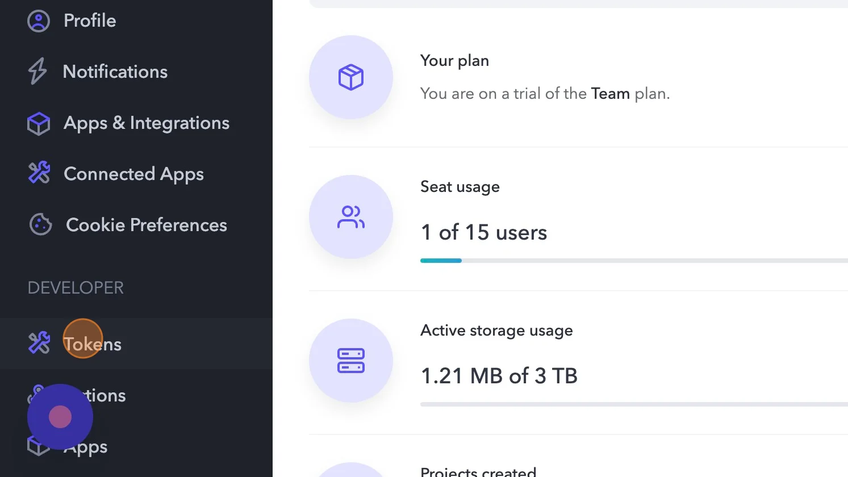The image size is (848, 477).
Task: Select Tokens under Developer
Action: click(93, 344)
